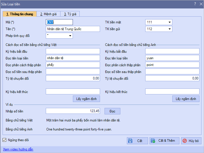Switch to the Mệnh giá tab
The image size is (204, 153).
click(x=49, y=14)
